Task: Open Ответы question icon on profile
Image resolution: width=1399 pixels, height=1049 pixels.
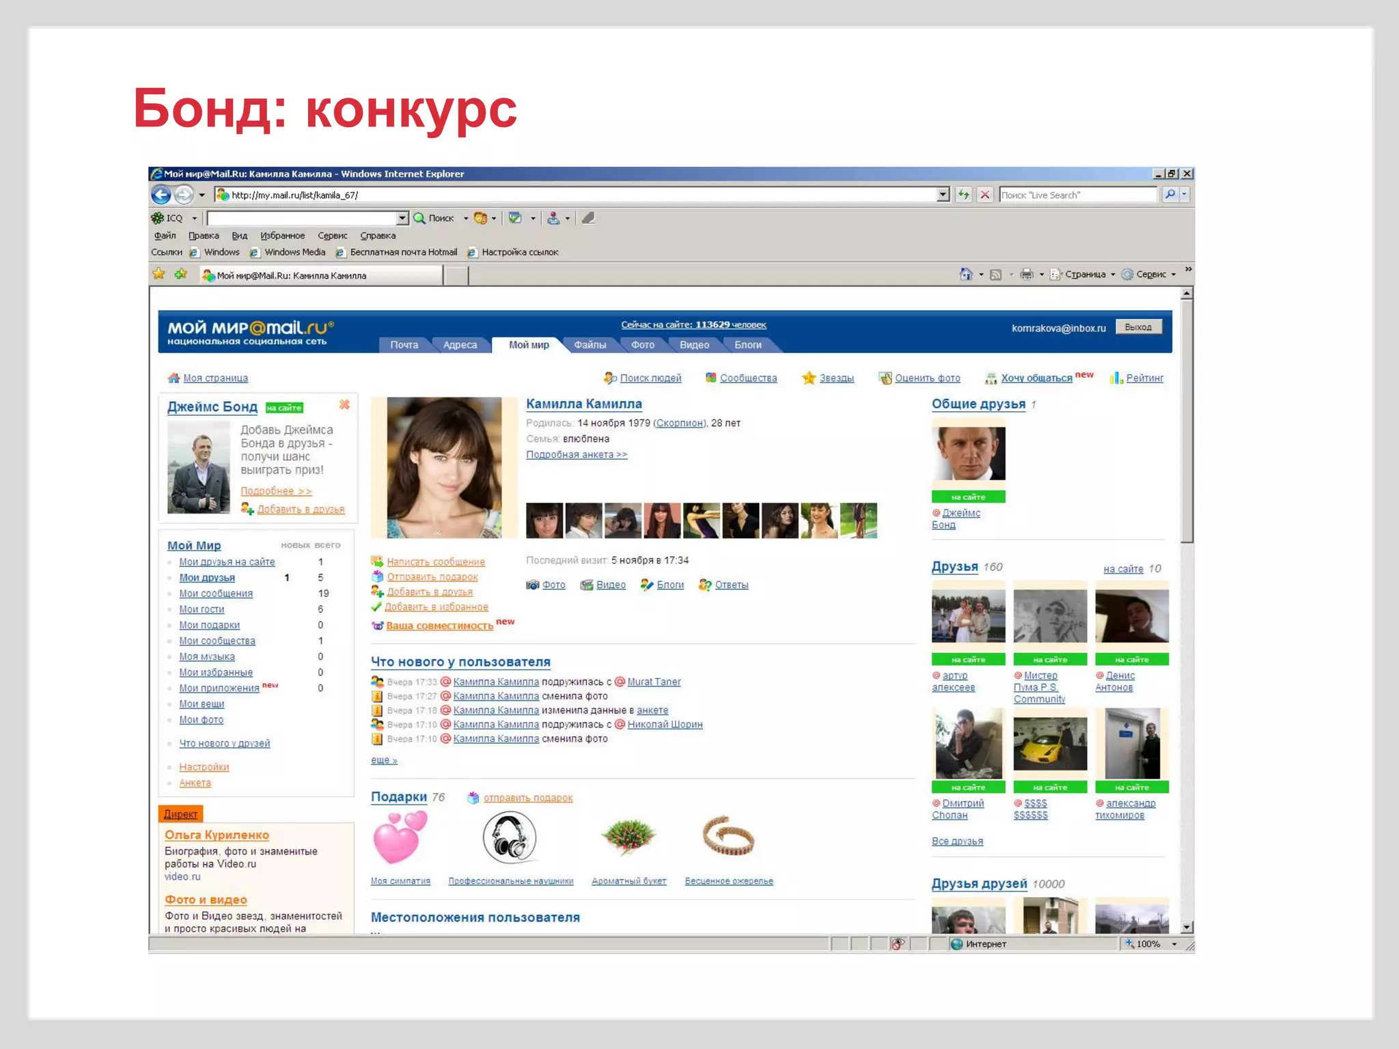Action: [x=705, y=585]
